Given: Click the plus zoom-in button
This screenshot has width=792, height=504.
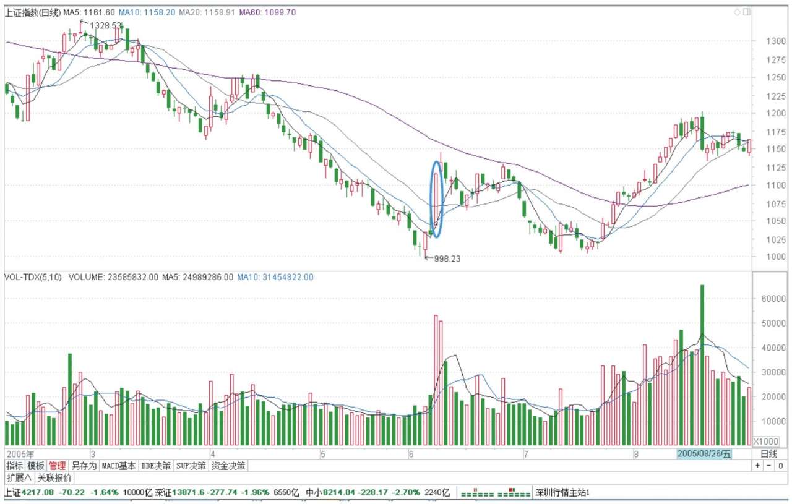Looking at the screenshot, I should click(757, 466).
